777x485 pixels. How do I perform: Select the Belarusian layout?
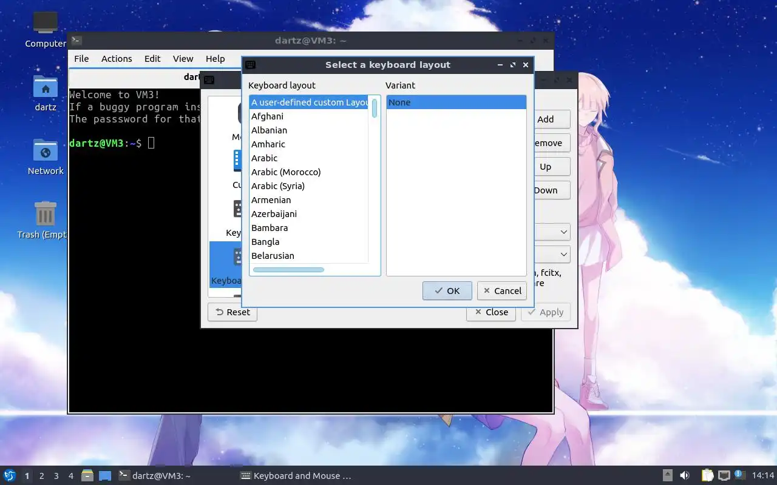coord(308,256)
